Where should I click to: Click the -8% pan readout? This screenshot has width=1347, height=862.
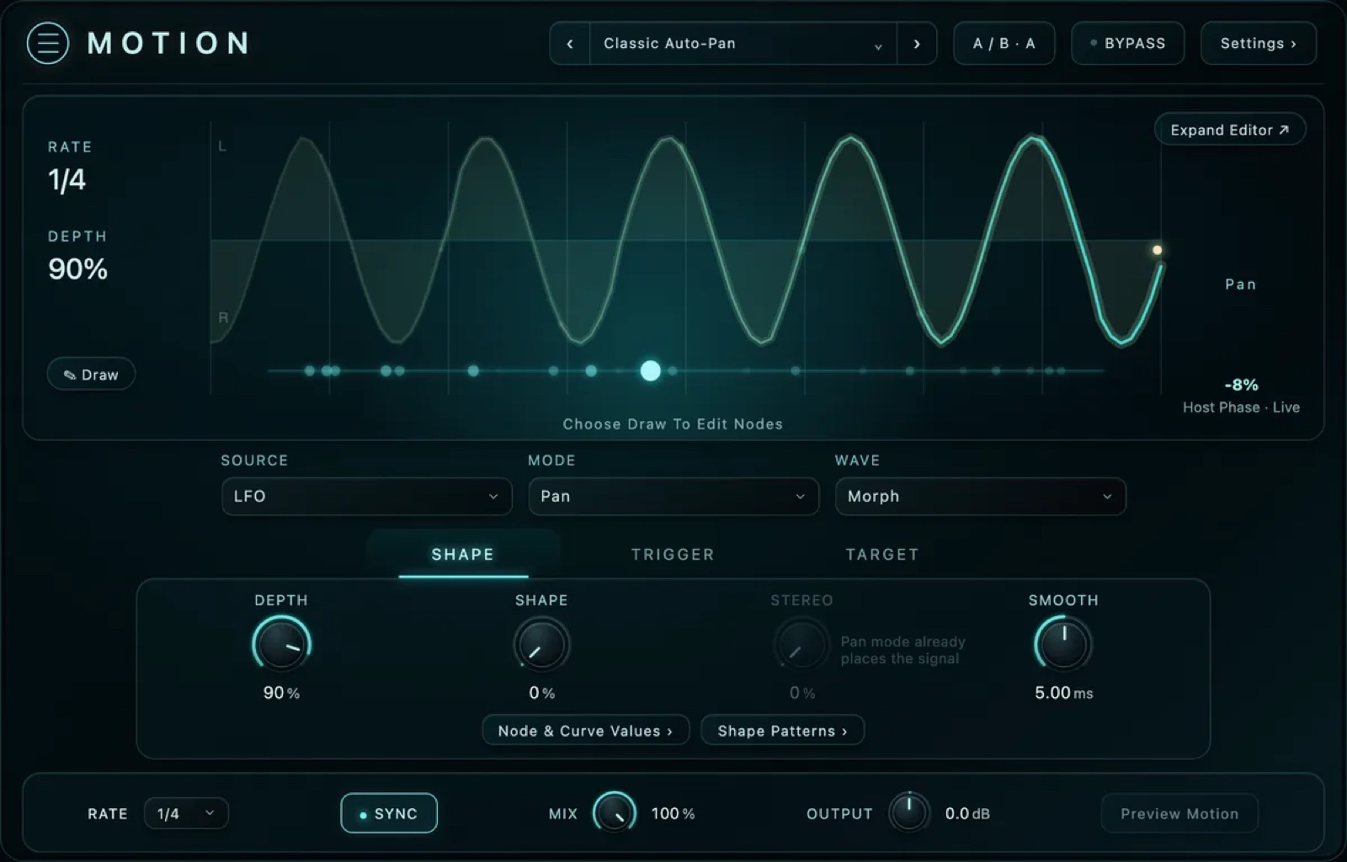(1241, 385)
